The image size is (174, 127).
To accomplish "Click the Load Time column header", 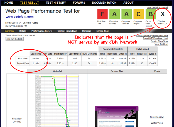I will pyautogui.click(x=36, y=54).
